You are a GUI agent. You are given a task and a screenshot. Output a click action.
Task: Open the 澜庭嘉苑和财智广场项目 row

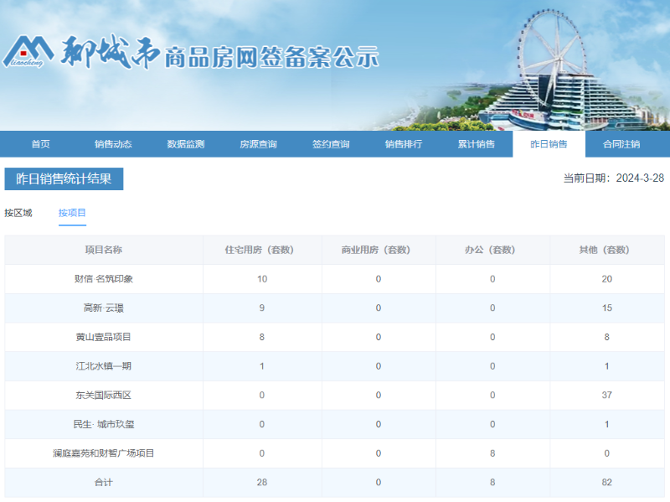point(104,453)
